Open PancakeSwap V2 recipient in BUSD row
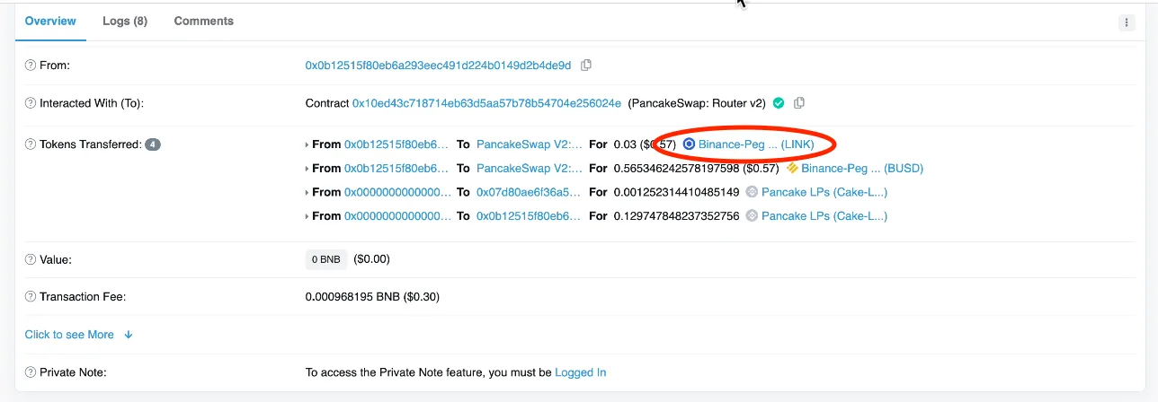The width and height of the screenshot is (1158, 402). pyautogui.click(x=530, y=169)
